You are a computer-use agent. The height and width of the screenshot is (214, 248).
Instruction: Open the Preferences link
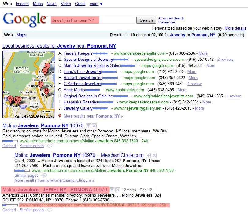pos(167,22)
